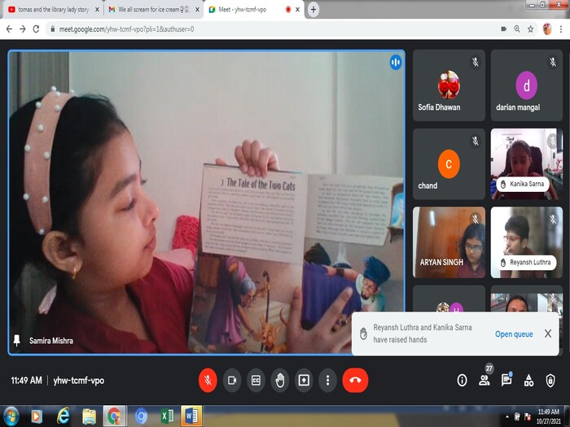Screen dimensions: 570x427
Task: Go forward in browser history
Action: 23,29
